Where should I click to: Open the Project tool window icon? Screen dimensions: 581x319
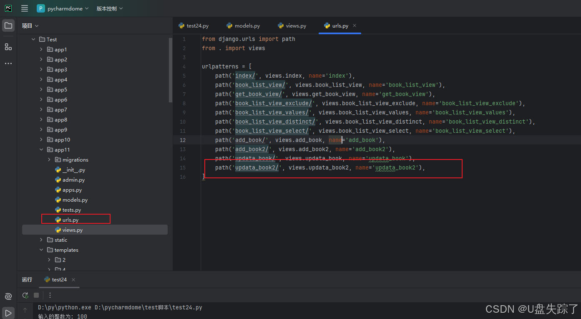tap(8, 25)
